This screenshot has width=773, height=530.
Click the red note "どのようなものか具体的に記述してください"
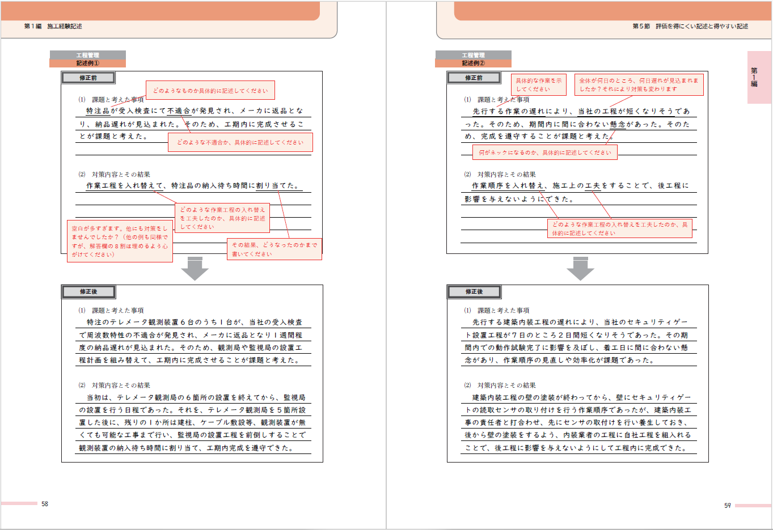(x=210, y=90)
